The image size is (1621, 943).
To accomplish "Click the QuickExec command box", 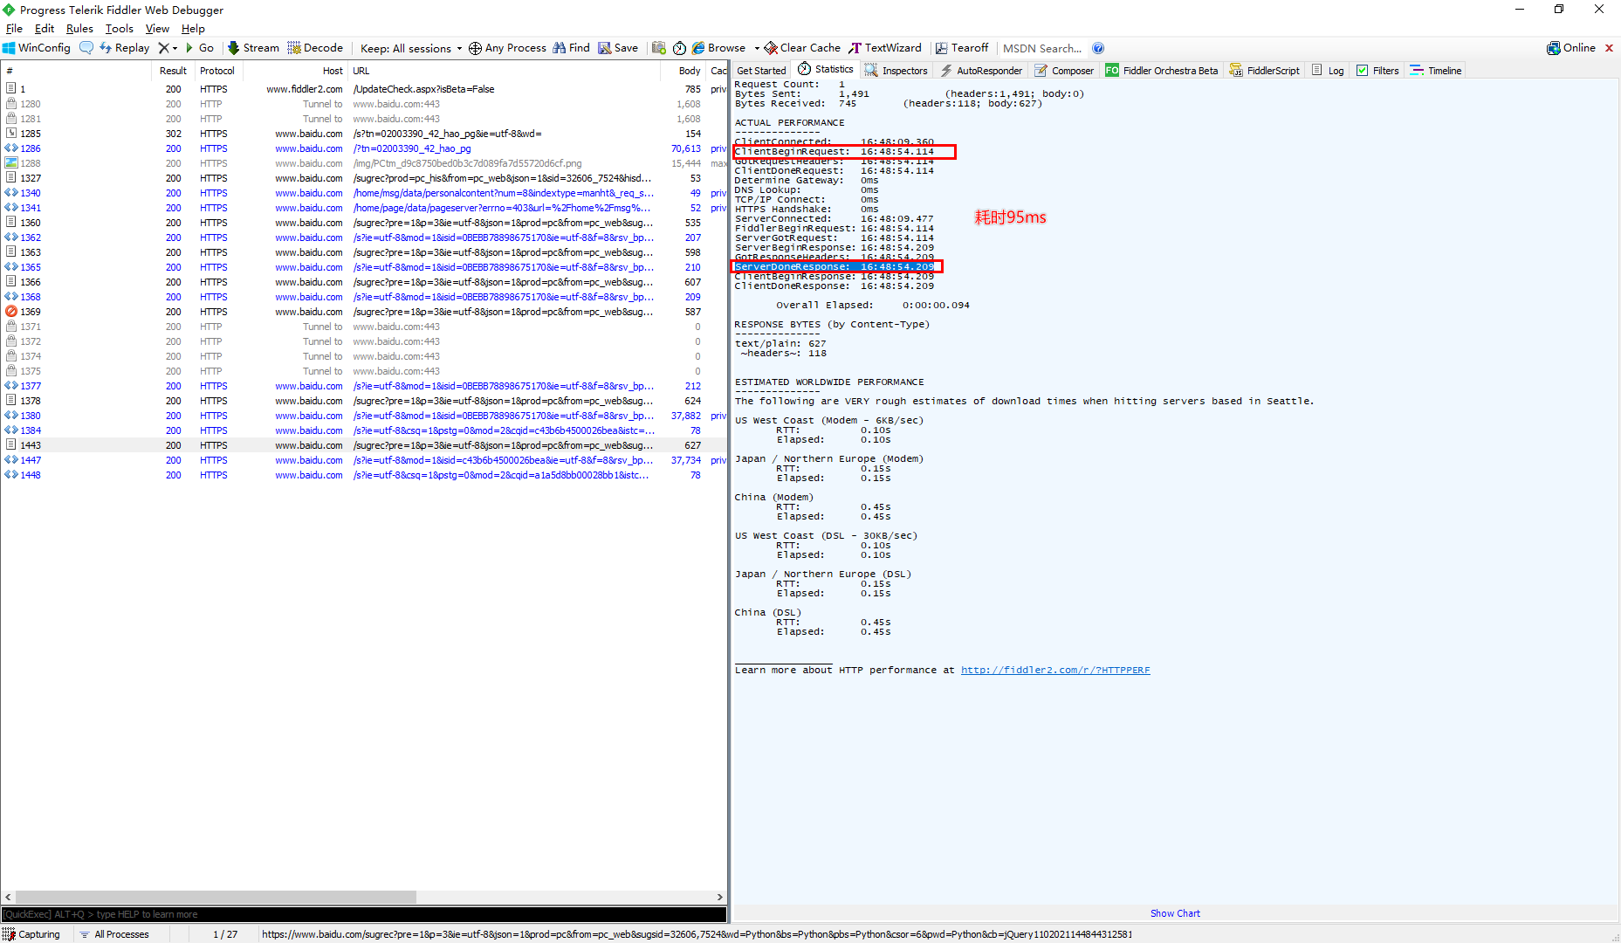I will tap(364, 914).
